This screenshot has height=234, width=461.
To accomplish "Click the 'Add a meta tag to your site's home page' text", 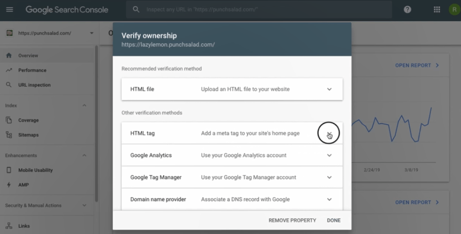I will (250, 133).
